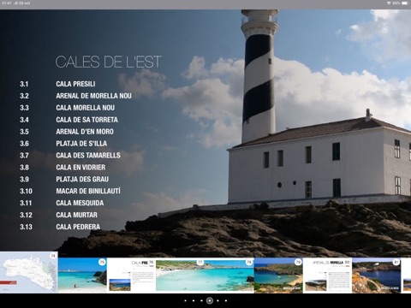The width and height of the screenshot is (411, 308).
Task: Open page 77 turquoise cove thumbnail
Action: [x=181, y=275]
